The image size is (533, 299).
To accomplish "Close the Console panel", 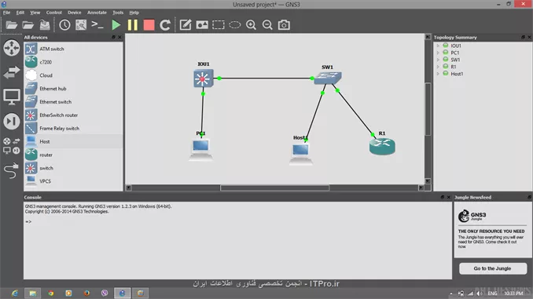I will click(448, 197).
